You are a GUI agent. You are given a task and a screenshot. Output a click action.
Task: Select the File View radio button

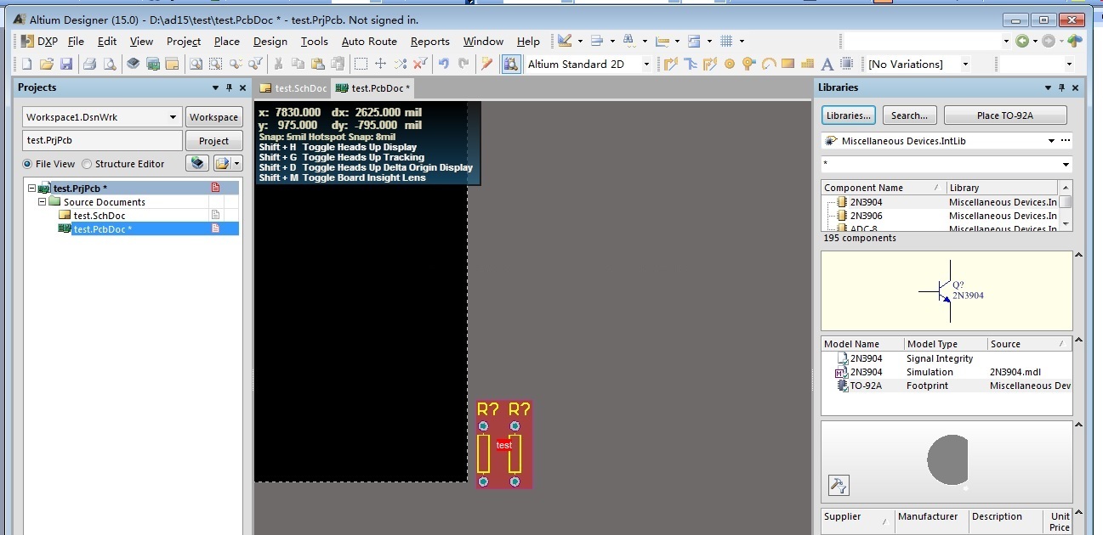(x=28, y=164)
